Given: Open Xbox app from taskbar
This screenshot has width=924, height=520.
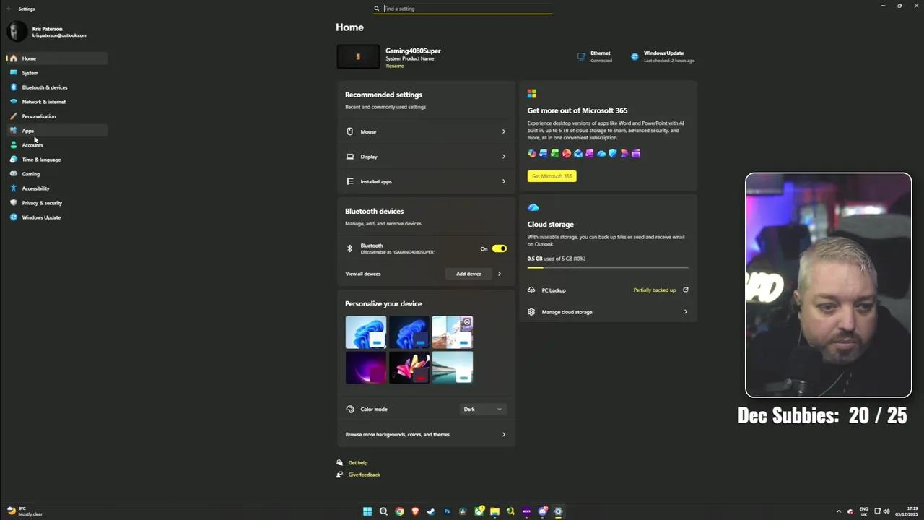Looking at the screenshot, I should [479, 511].
